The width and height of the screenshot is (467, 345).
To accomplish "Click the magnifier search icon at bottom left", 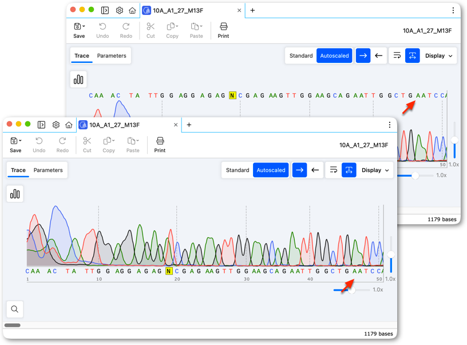I will (x=15, y=309).
